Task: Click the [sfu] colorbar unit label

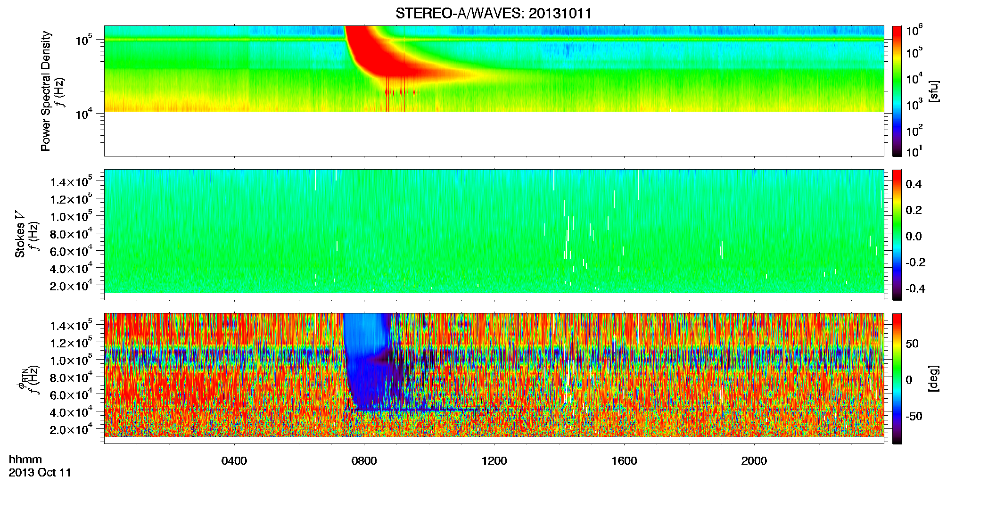Action: click(933, 91)
